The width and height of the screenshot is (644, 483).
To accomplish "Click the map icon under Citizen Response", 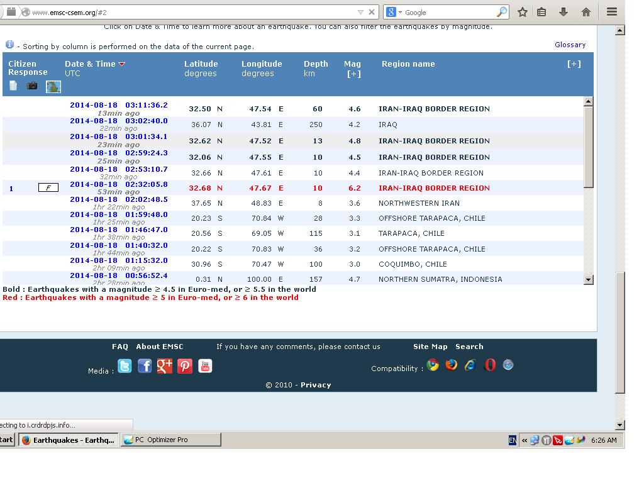I will pyautogui.click(x=53, y=87).
